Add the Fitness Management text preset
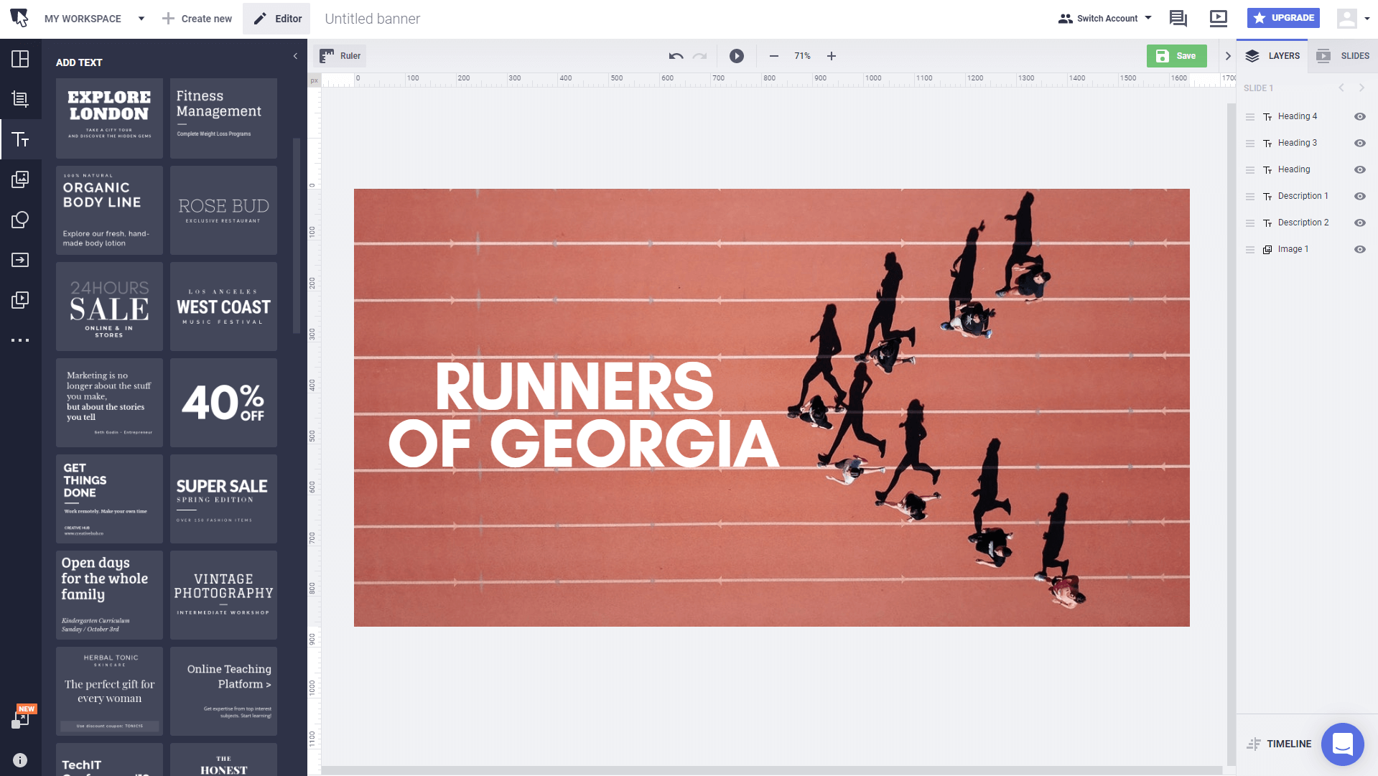The width and height of the screenshot is (1378, 776). (x=223, y=118)
